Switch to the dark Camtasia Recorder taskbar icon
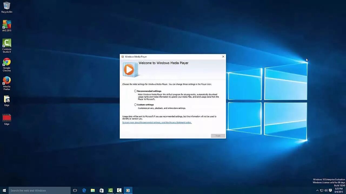Screen dimensions: 346x194 click(119, 190)
